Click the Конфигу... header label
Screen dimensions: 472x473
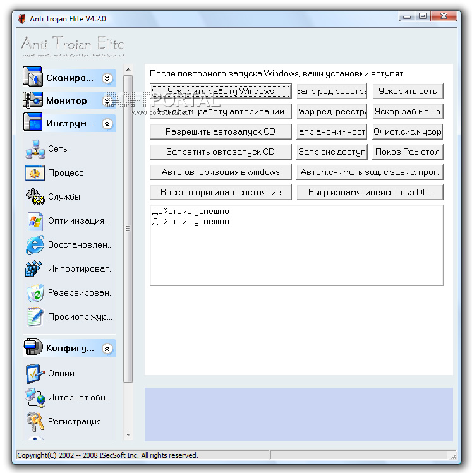[x=70, y=349]
